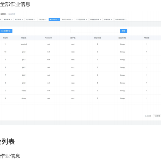Click the 作业ID column header
The width and height of the screenshot is (161, 161).
coord(5,38)
